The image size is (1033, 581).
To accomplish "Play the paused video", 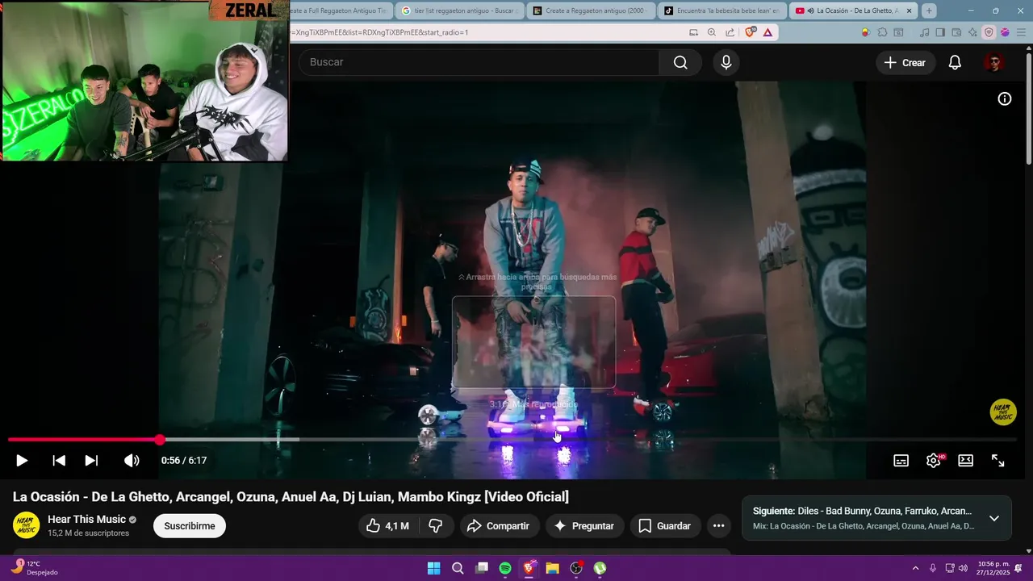I will [22, 460].
